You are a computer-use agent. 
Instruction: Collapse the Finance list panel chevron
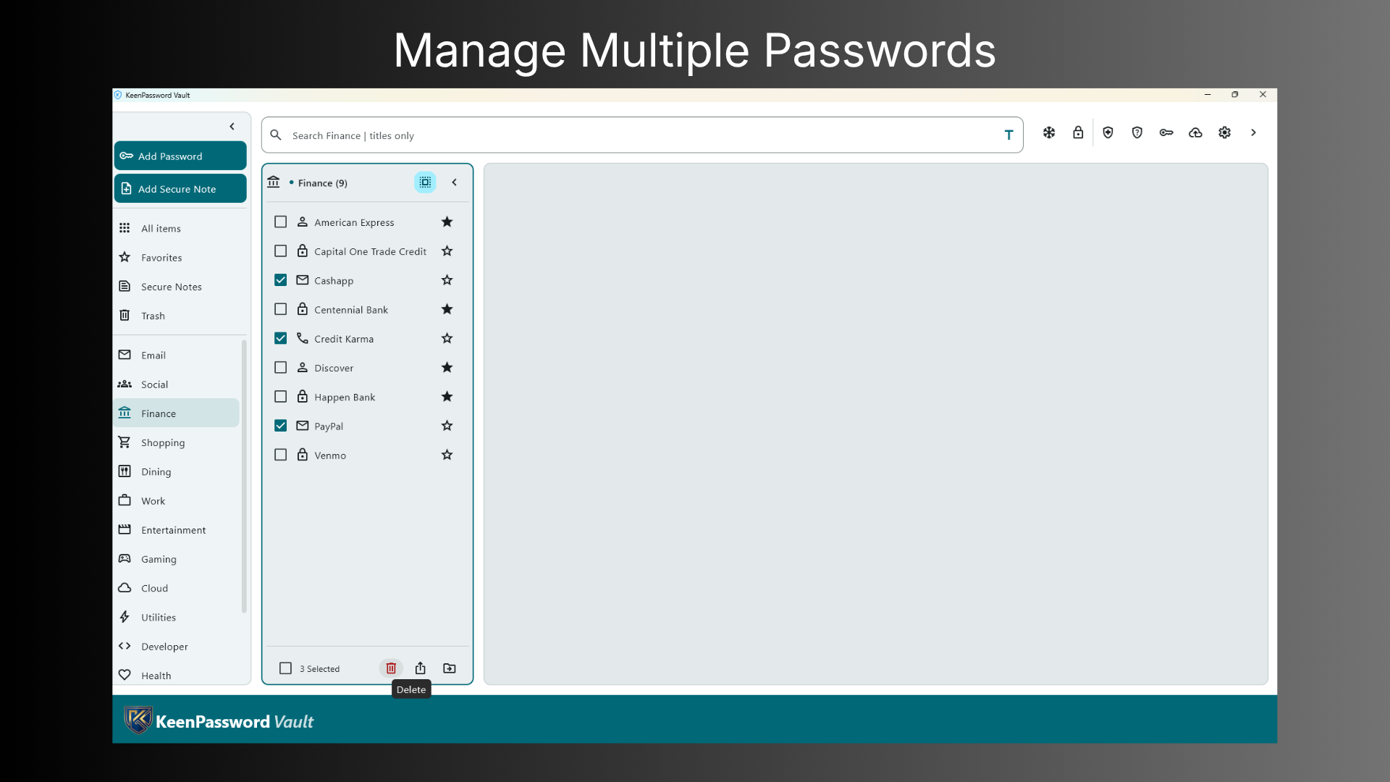coord(455,182)
